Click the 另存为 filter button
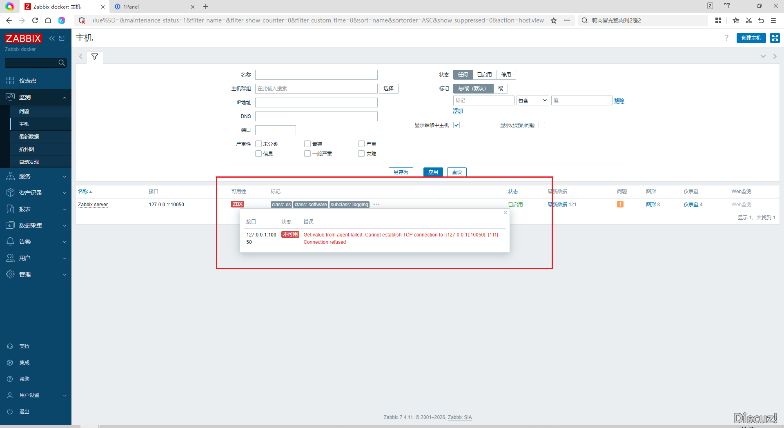The height and width of the screenshot is (428, 784). 401,172
